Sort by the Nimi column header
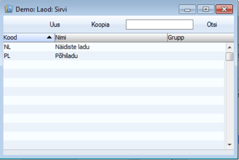The height and width of the screenshot is (160, 239). (111, 37)
